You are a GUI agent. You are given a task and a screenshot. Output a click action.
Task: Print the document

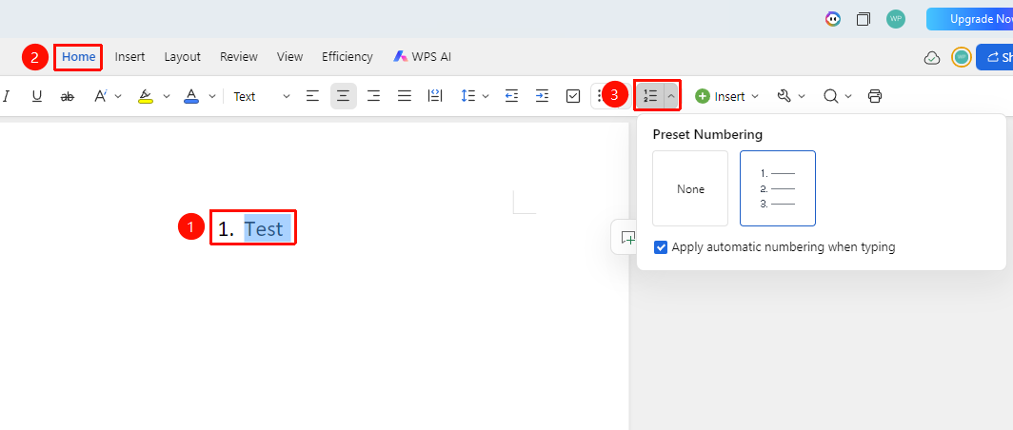(875, 96)
